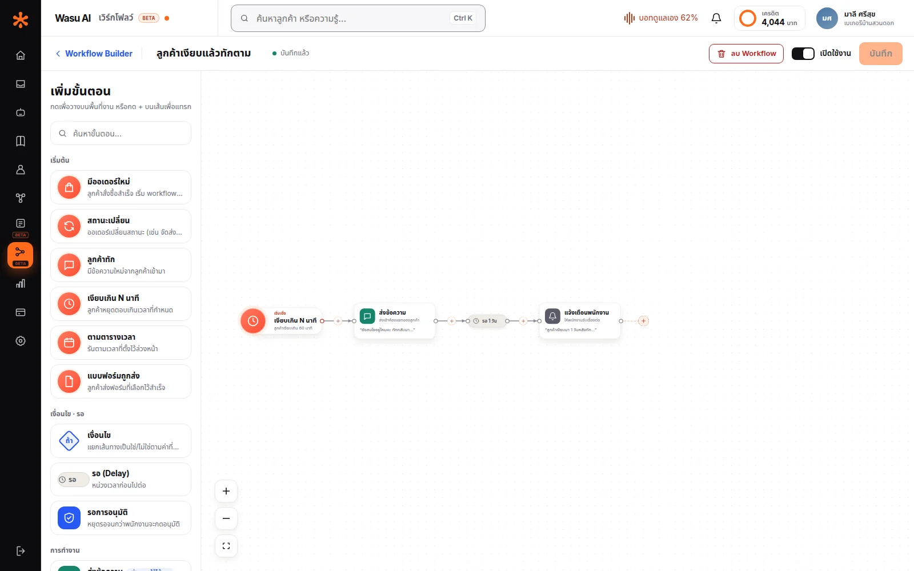The image size is (914, 571).
Task: Click the logout icon at the sidebar bottom
Action: coord(21,551)
